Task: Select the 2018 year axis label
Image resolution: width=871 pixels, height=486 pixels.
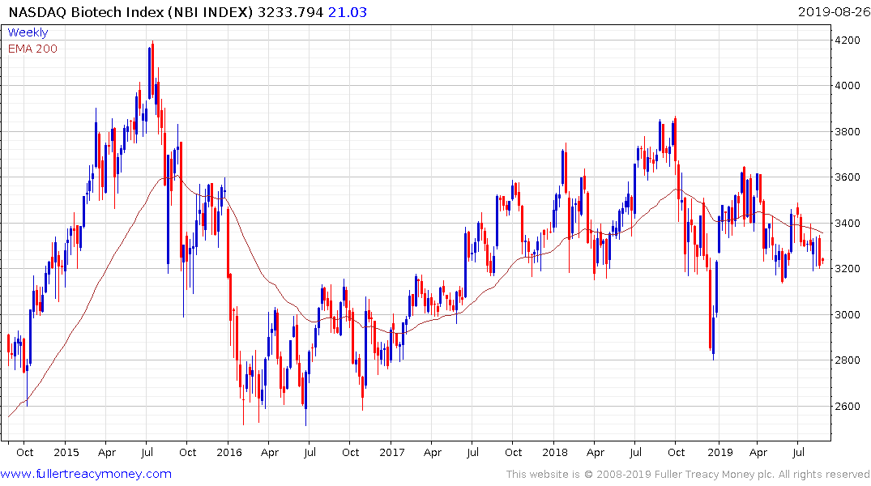Action: tap(555, 453)
